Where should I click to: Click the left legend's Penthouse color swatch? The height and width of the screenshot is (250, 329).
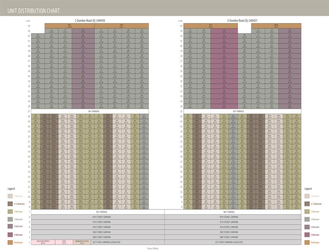10,242
